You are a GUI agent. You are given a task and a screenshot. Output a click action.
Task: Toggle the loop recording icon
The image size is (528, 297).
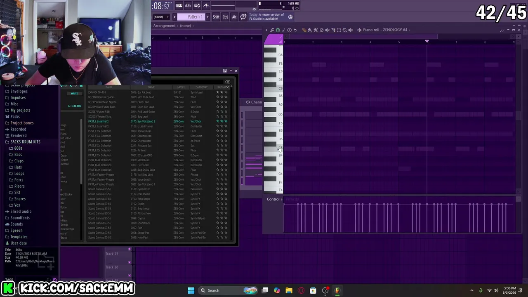197,5
